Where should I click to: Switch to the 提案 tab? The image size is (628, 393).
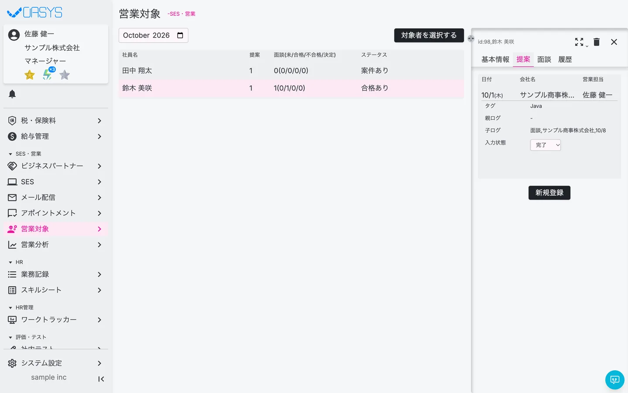click(523, 59)
